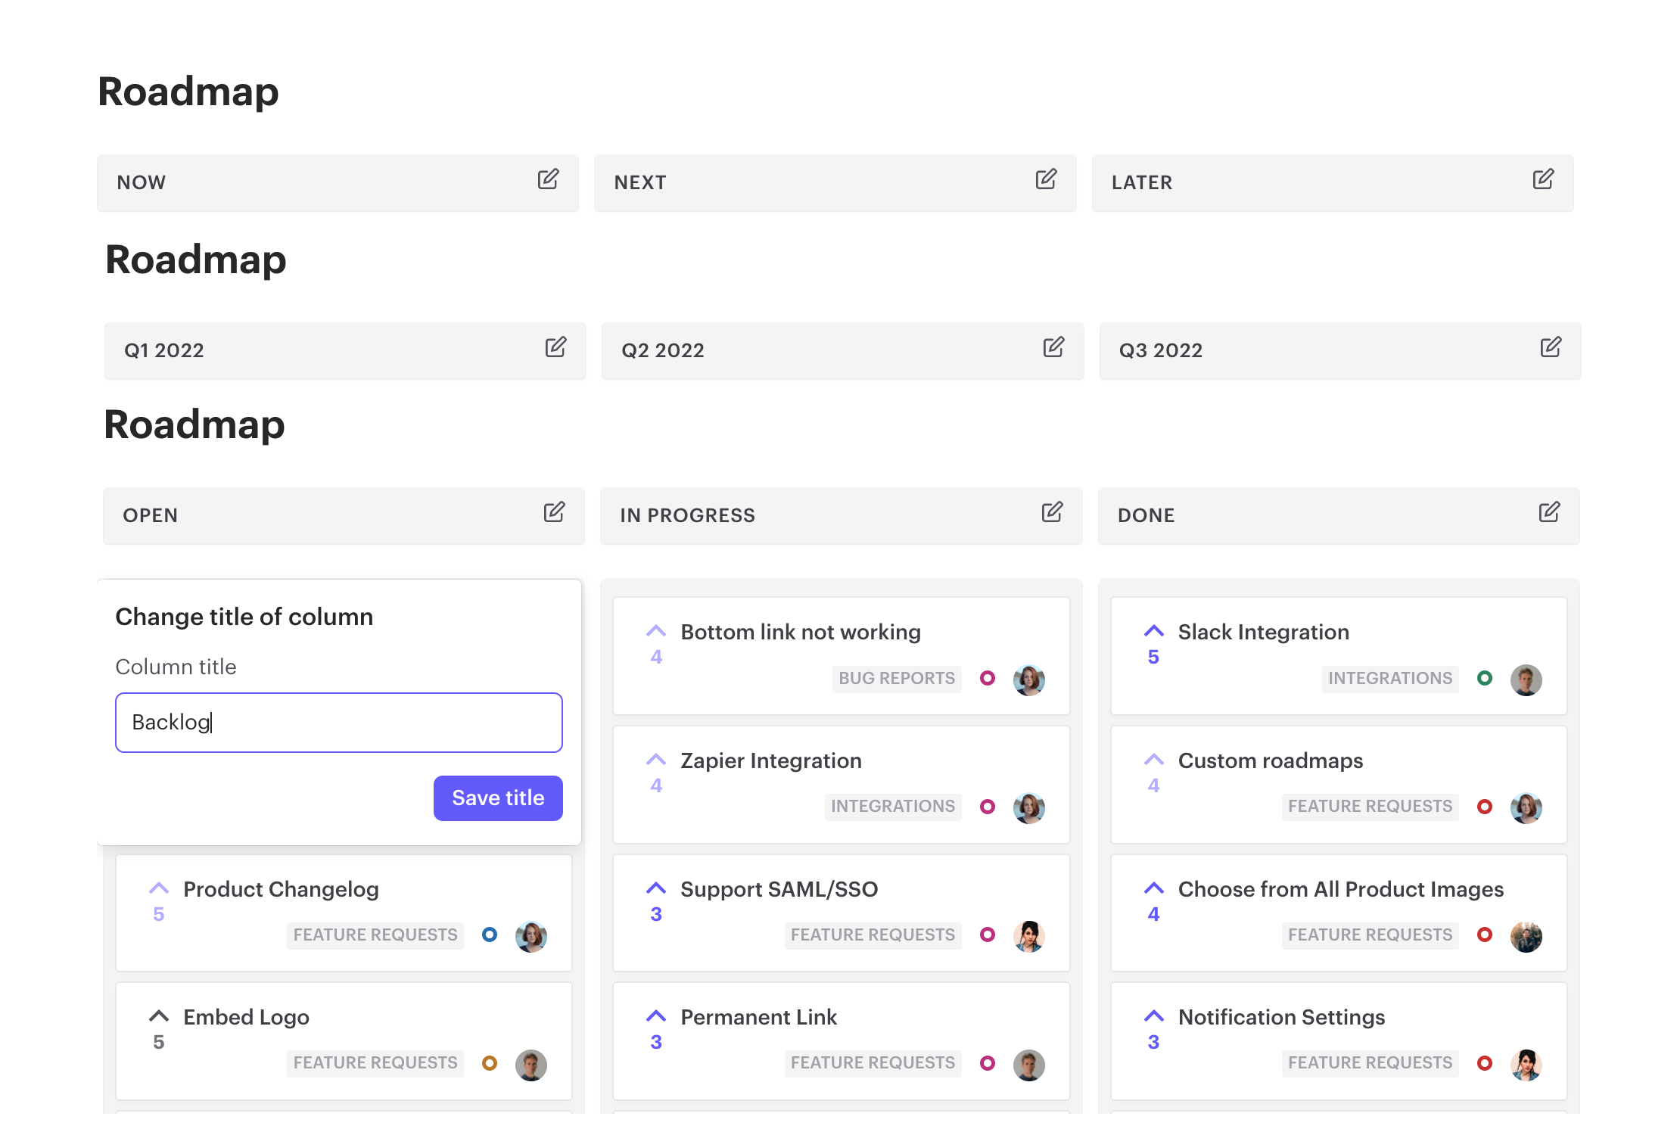1677x1132 pixels.
Task: Edit the IN PROGRESS column title
Action: [x=1052, y=512]
